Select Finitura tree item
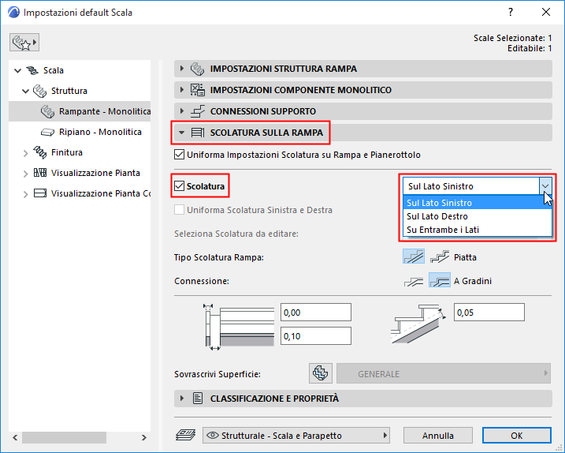 [x=80, y=152]
